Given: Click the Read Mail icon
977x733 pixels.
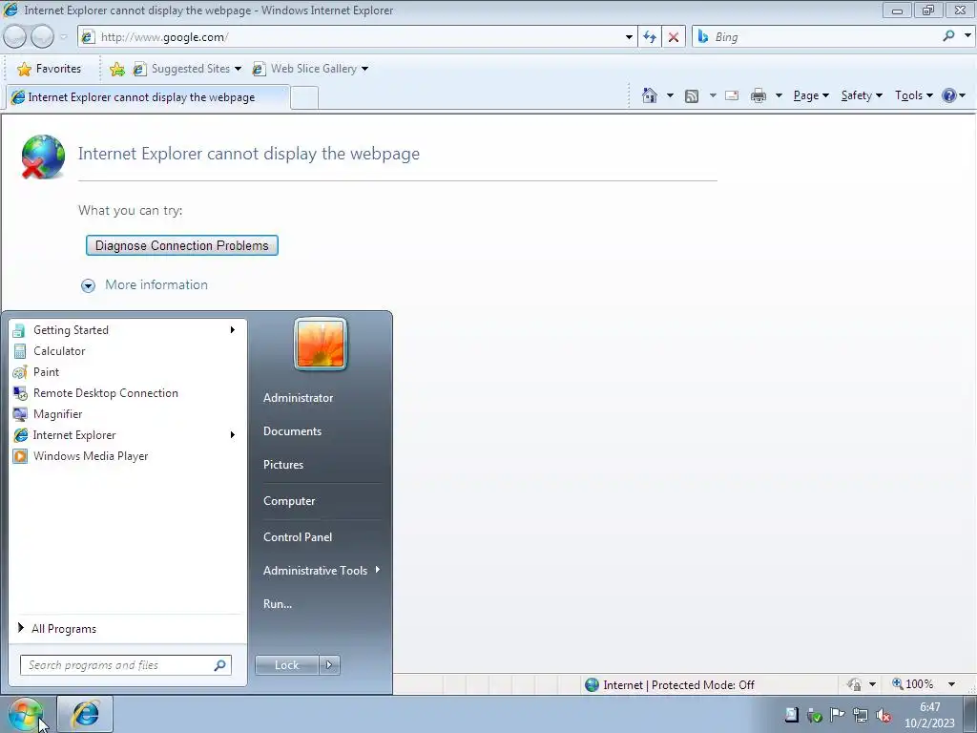Looking at the screenshot, I should 732,95.
